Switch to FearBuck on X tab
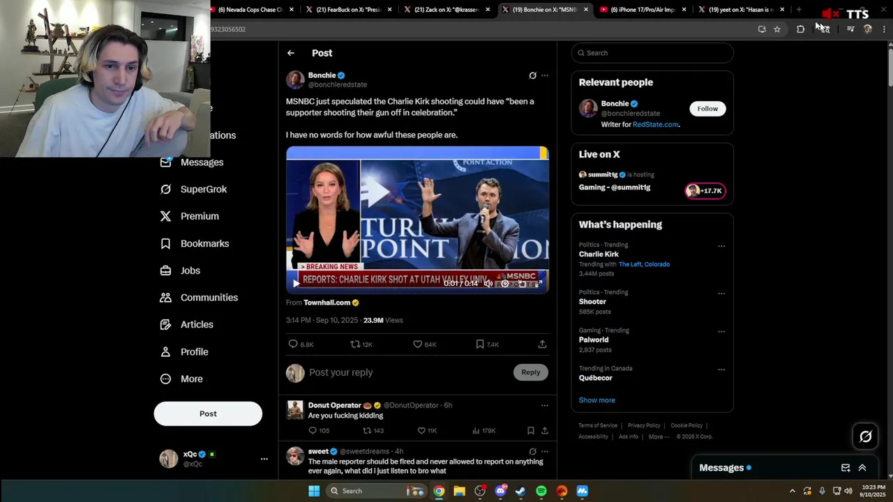This screenshot has height=502, width=893. [349, 10]
